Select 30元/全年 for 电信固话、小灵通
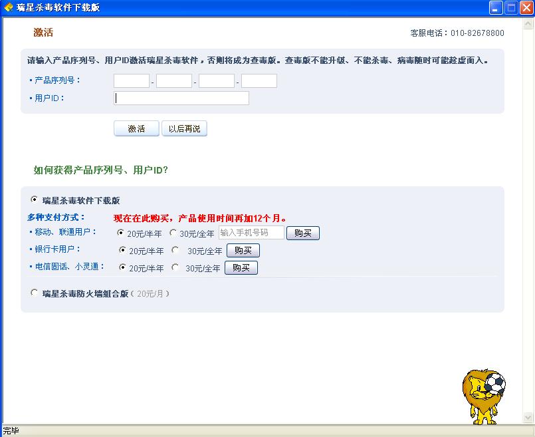This screenshot has height=437, width=535. 175,267
